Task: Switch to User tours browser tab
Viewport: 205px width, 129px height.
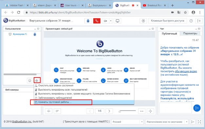Action: pyautogui.click(x=72, y=5)
